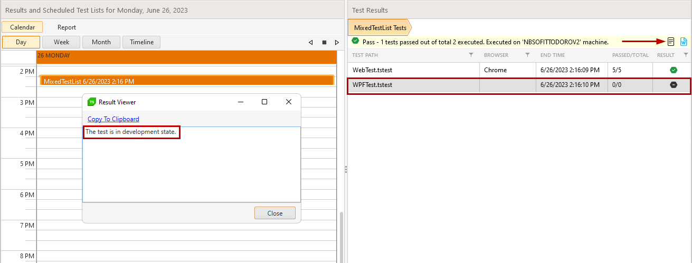Maximize the Result Viewer window

(264, 102)
